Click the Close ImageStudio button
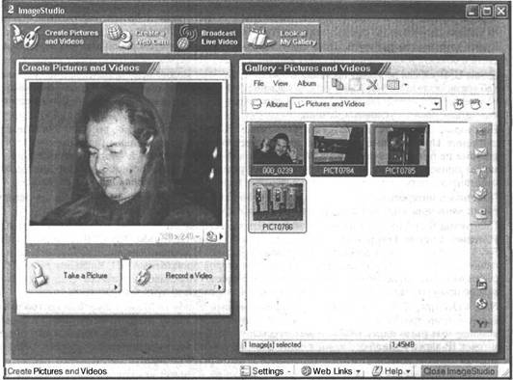Viewport: 513px width, 380px height. click(459, 371)
